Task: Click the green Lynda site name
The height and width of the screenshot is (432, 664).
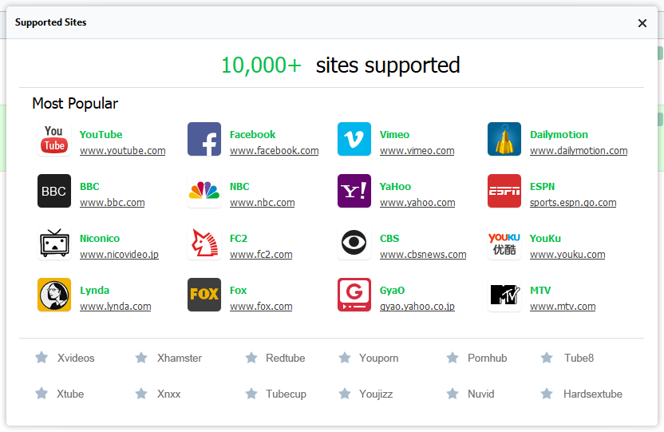Action: pyautogui.click(x=94, y=291)
